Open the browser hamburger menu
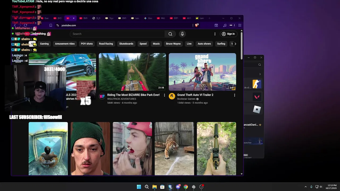 click(240, 25)
